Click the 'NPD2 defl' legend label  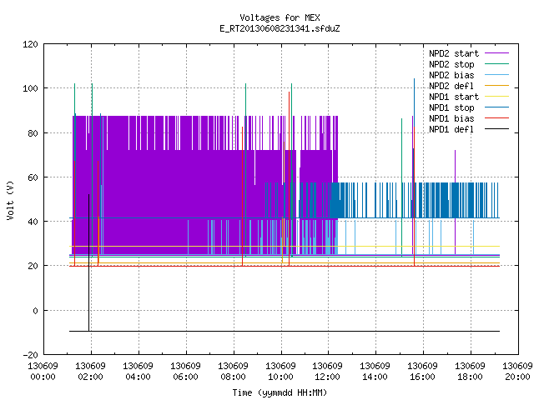[451, 86]
